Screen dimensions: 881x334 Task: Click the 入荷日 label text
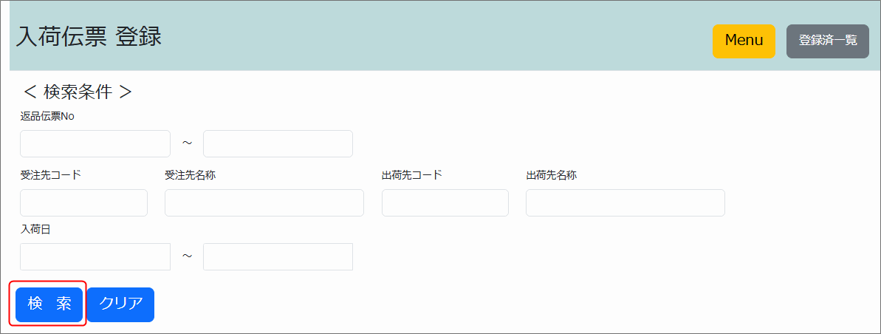[x=35, y=230]
